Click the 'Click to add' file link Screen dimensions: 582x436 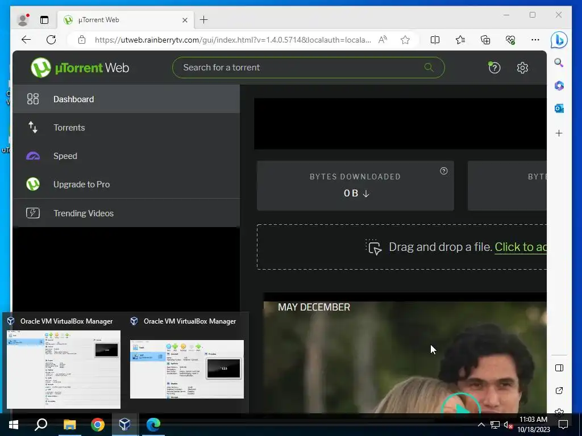click(x=521, y=247)
